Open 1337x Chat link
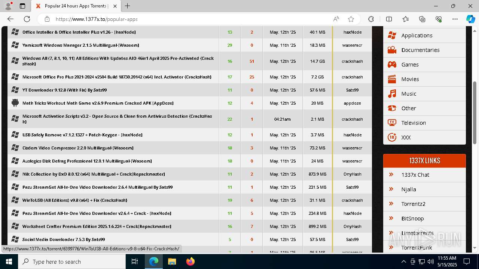Viewport: 479px width, 269px height. coord(415,175)
